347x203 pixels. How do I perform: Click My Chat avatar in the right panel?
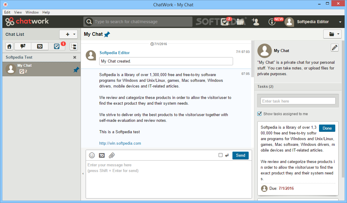click(x=264, y=51)
